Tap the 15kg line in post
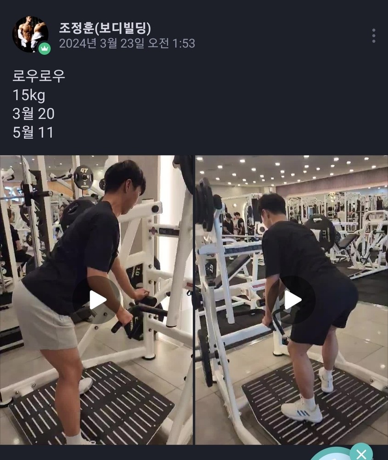Viewport: 388px width, 460px height. [28, 95]
